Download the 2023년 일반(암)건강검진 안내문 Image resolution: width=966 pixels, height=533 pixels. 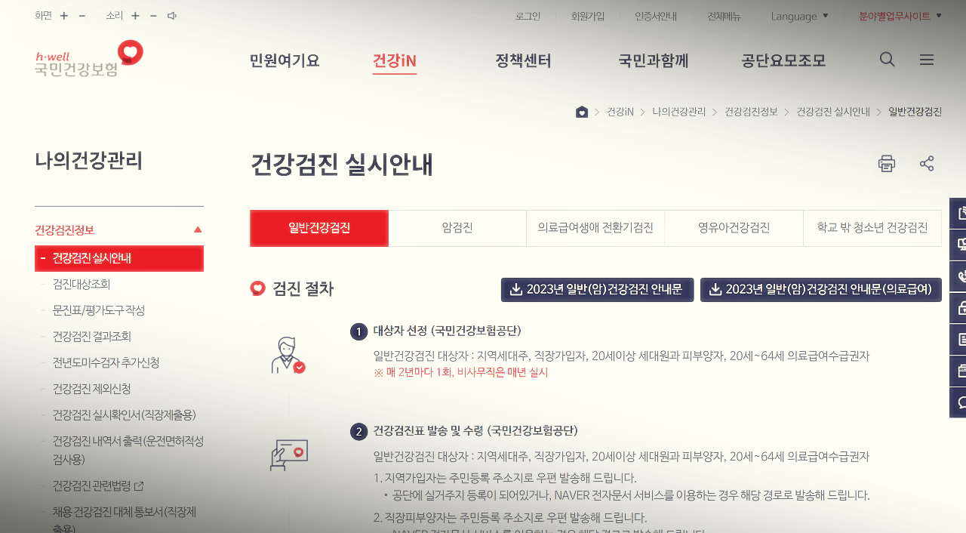point(596,289)
